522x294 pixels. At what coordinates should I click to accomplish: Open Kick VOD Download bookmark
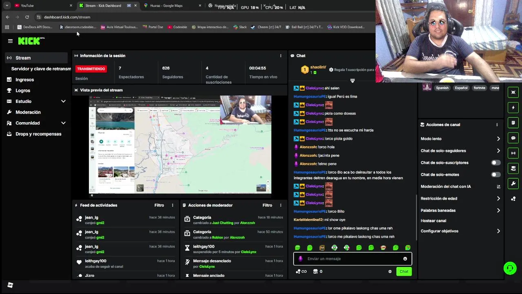pos(346,27)
